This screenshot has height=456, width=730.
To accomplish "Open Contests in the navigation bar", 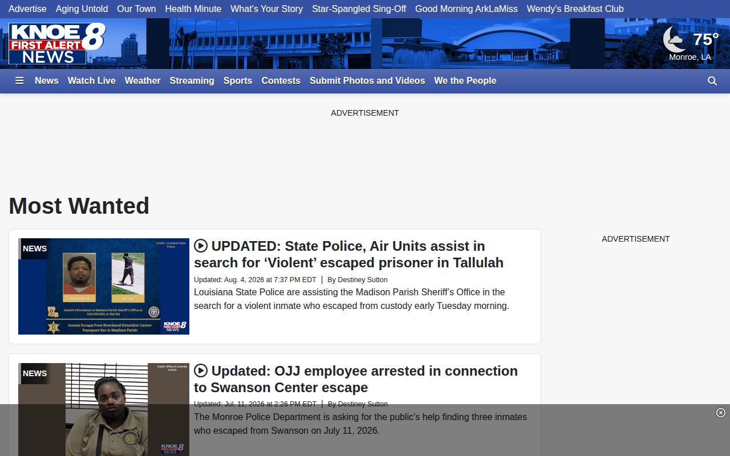I will point(281,81).
